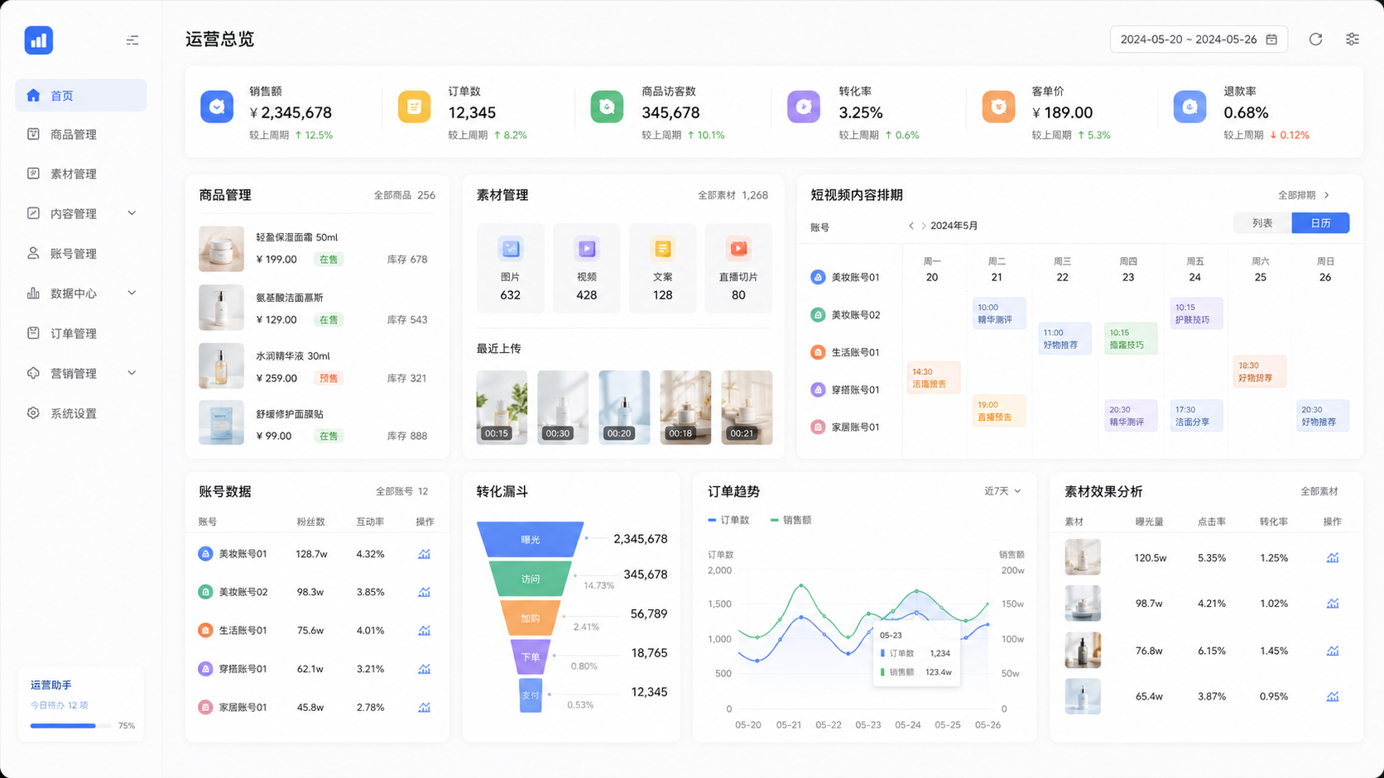Click the 支付 funnel stage
The height and width of the screenshot is (778, 1384).
tap(531, 695)
